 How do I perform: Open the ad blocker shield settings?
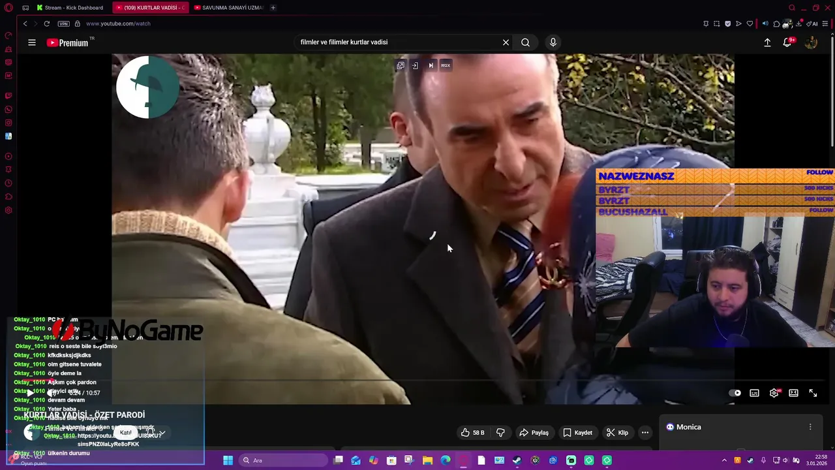coord(728,23)
